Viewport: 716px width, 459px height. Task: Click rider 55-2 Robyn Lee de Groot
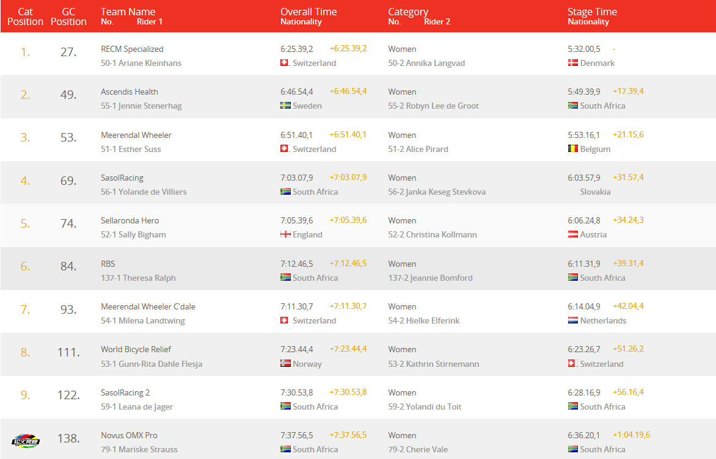pos(433,106)
